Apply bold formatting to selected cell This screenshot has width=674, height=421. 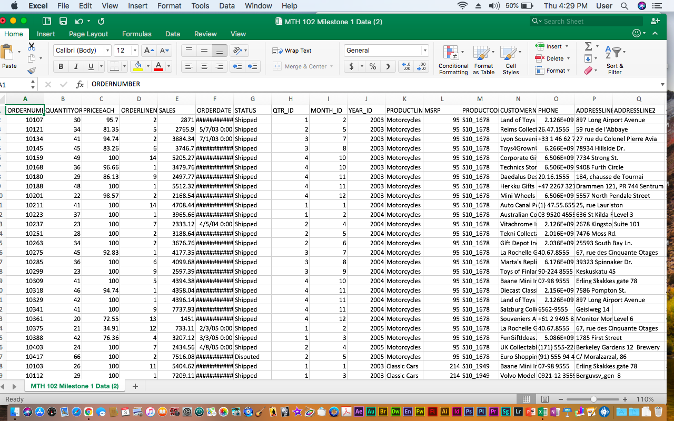(x=61, y=66)
